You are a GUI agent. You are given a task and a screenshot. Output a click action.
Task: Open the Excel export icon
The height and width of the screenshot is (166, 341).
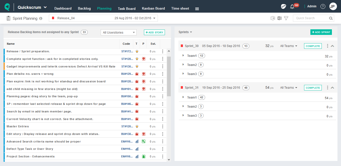(x=279, y=18)
